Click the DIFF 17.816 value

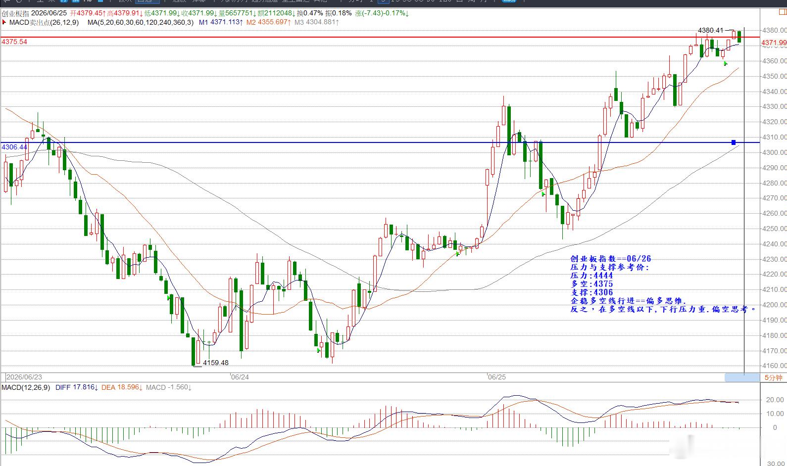[77, 387]
